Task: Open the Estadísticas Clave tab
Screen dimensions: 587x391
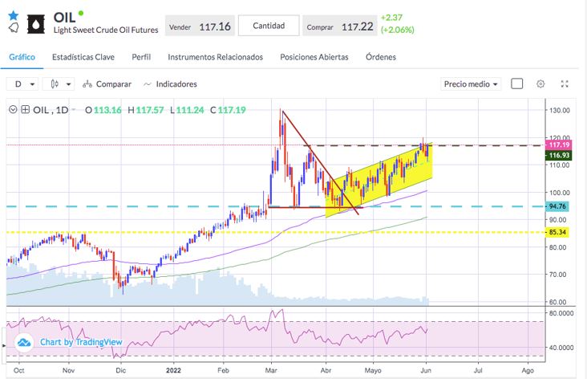Action: [83, 57]
